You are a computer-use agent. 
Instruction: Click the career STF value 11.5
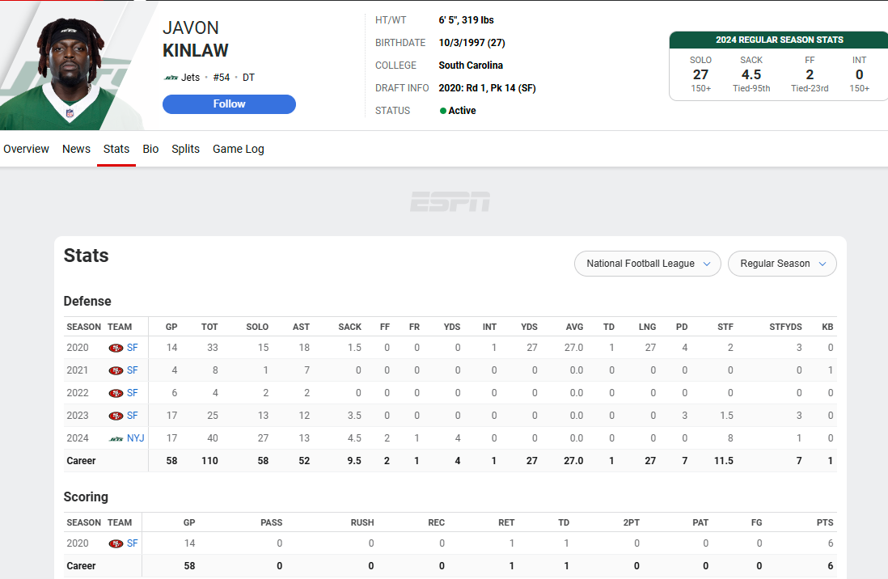[724, 461]
